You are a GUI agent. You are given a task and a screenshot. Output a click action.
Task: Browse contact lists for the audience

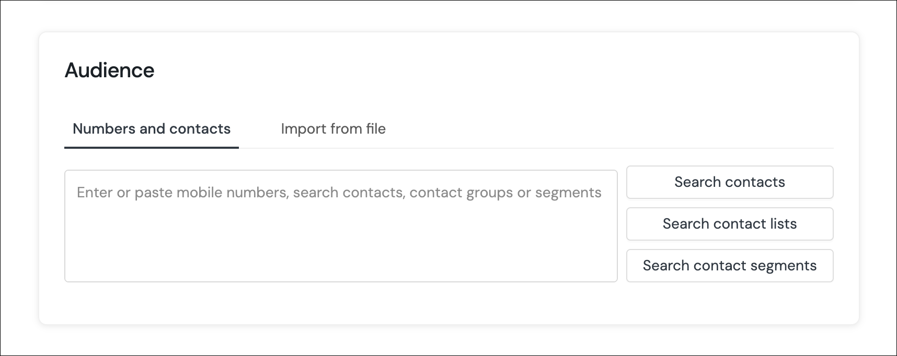[x=730, y=224]
